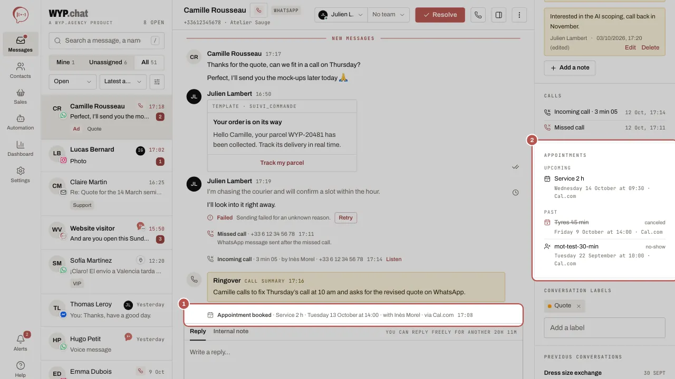The image size is (675, 379).
Task: Click unread badge on Lucas Bernard
Action: (x=160, y=162)
